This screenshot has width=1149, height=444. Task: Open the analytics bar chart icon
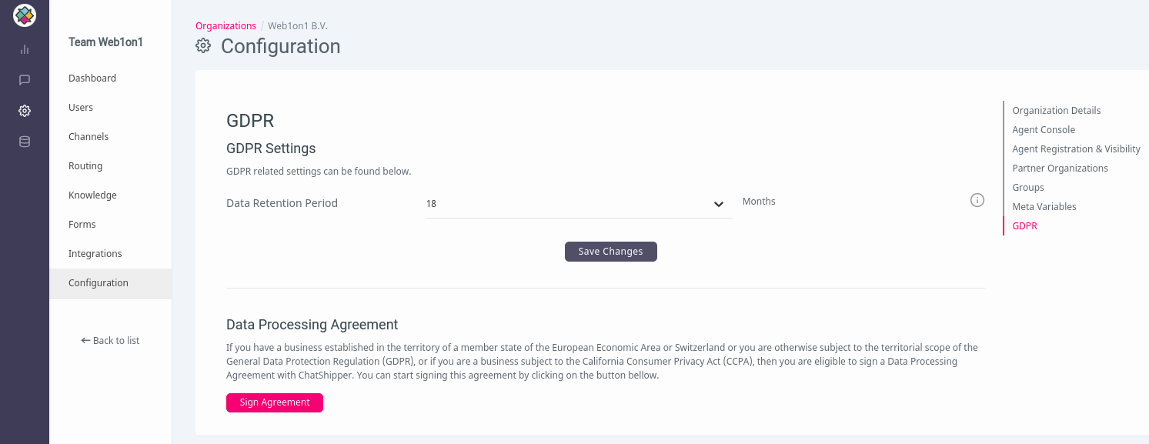coord(25,49)
